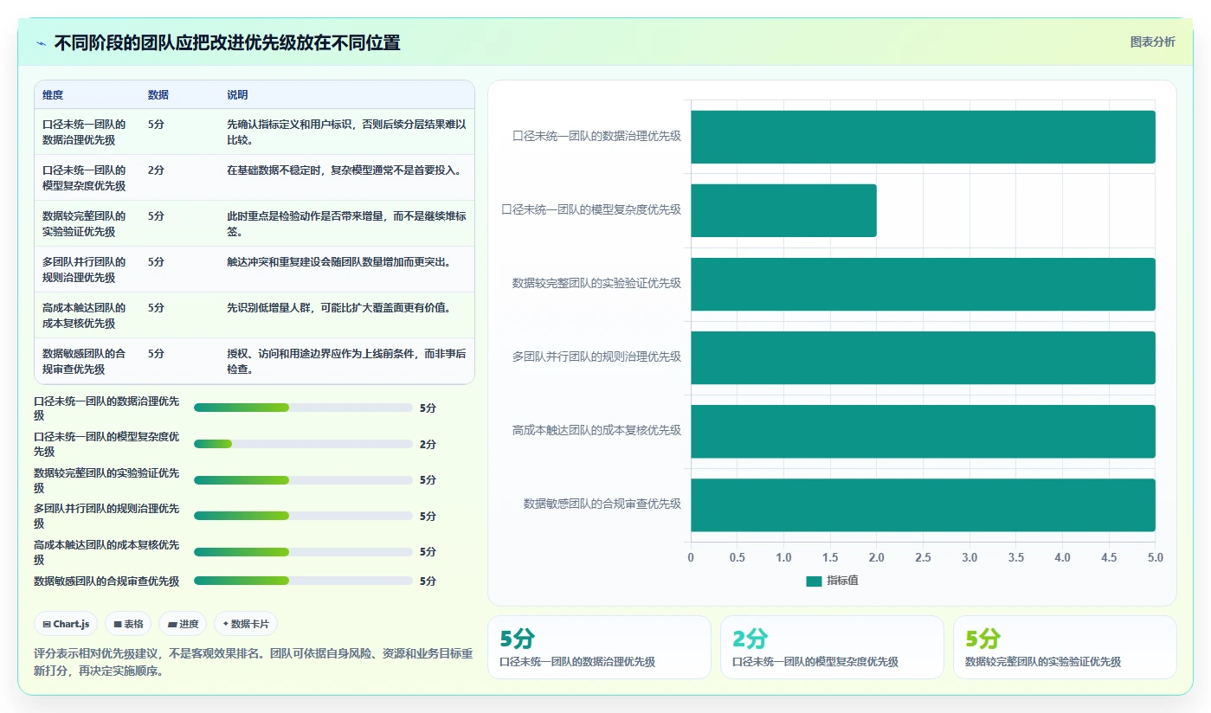Image resolution: width=1211 pixels, height=713 pixels.
Task: Click the Chart.js tag pill
Action: click(66, 624)
